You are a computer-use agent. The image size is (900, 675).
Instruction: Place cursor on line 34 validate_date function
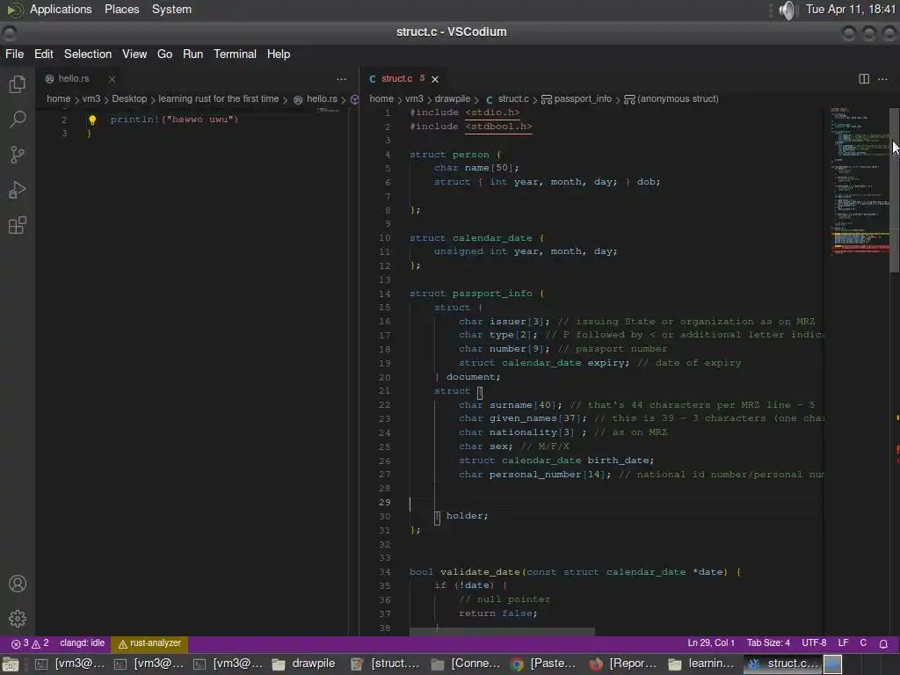575,571
